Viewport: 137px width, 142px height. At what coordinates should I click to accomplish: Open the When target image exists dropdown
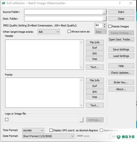tap(49, 32)
